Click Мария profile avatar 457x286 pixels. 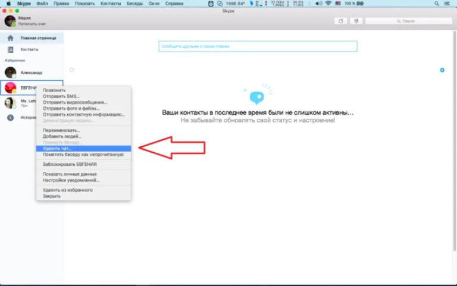[10, 21]
